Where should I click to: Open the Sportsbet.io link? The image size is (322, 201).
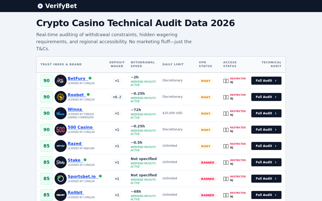click(82, 176)
